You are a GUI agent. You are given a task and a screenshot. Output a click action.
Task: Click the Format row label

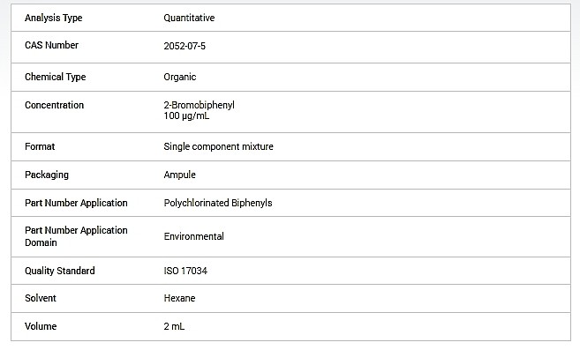40,146
